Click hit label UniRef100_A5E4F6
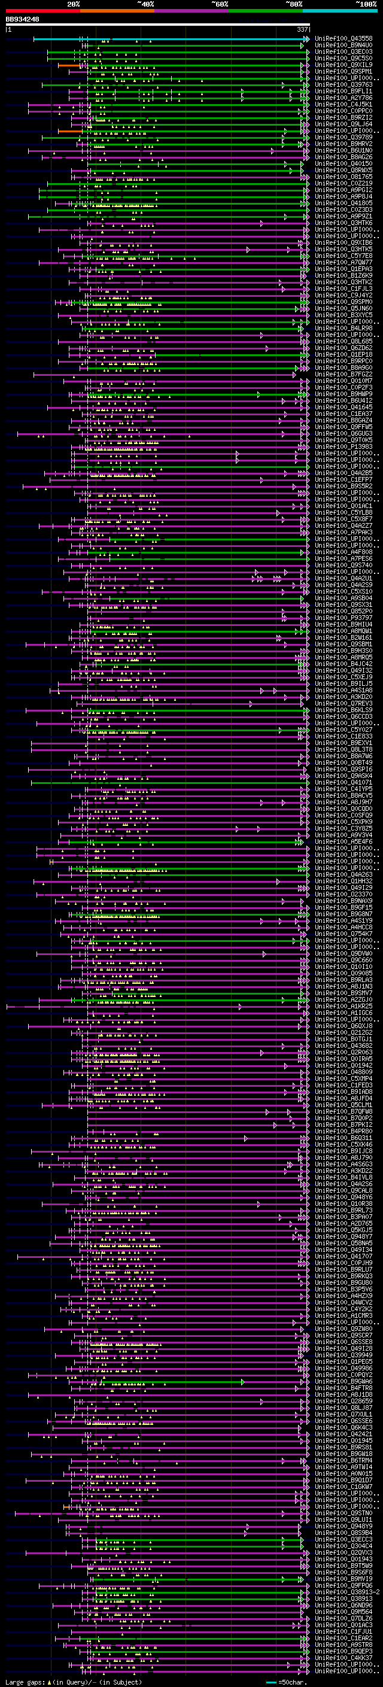383x1687 pixels. pyautogui.click(x=344, y=841)
